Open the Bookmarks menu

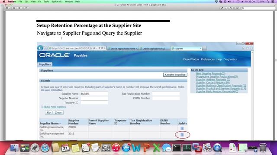(x=57, y=1)
